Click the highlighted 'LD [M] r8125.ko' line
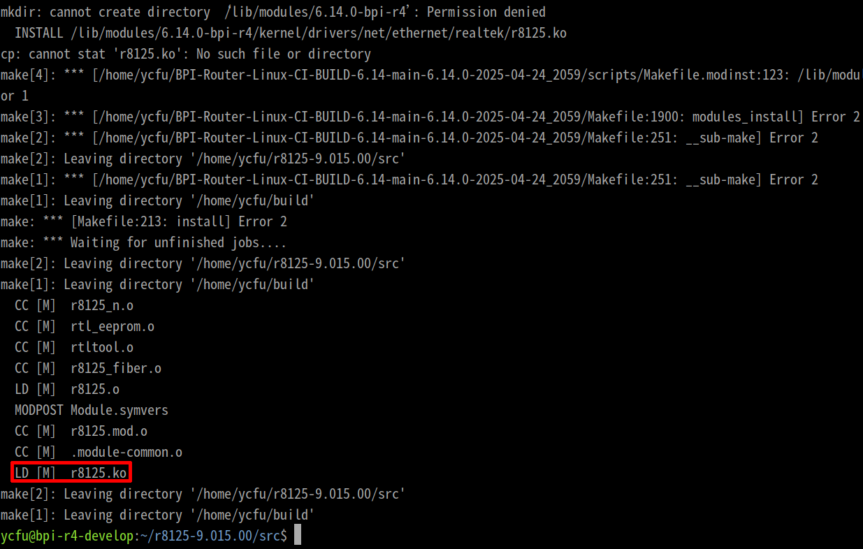The width and height of the screenshot is (863, 549). tap(71, 473)
